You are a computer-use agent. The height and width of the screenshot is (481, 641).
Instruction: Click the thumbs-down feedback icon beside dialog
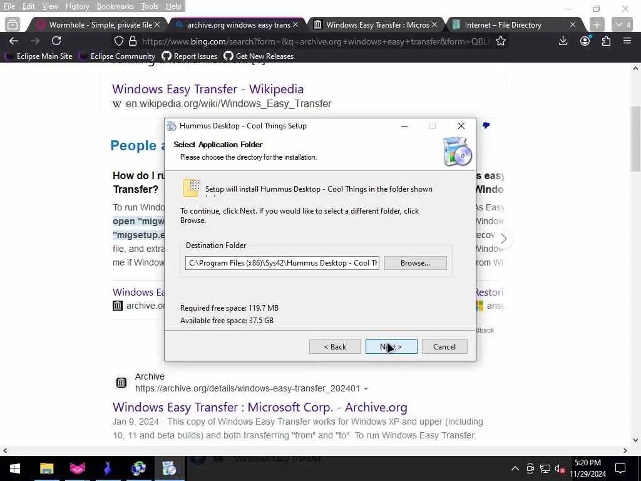click(x=486, y=125)
